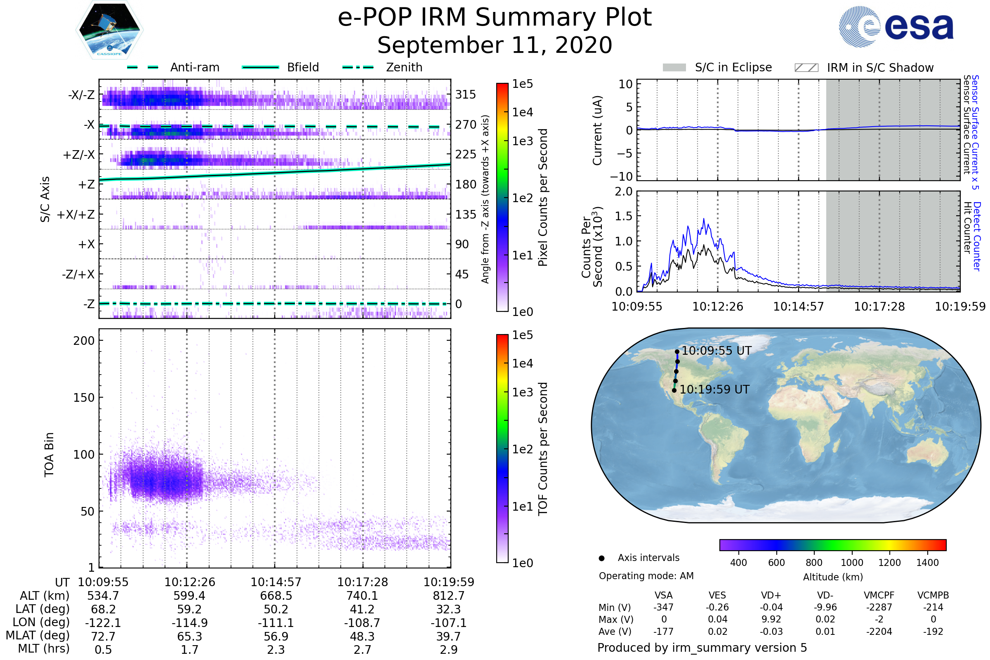Click the 10:12:26 tick under TOA plot
The height and width of the screenshot is (660, 990).
click(x=189, y=582)
